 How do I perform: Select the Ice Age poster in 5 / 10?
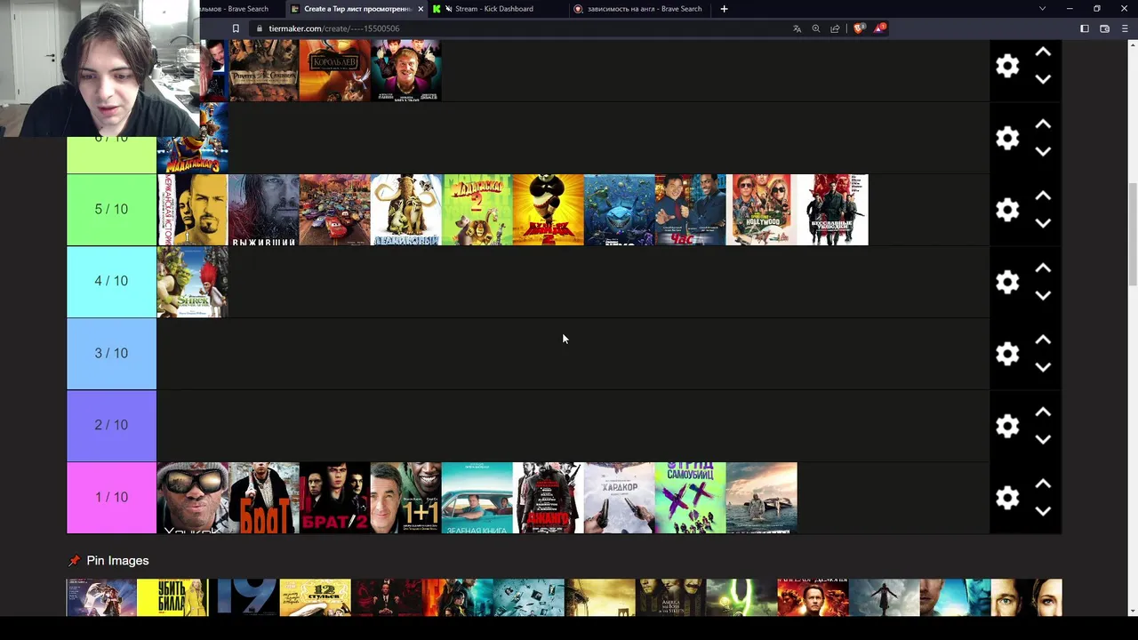point(406,210)
